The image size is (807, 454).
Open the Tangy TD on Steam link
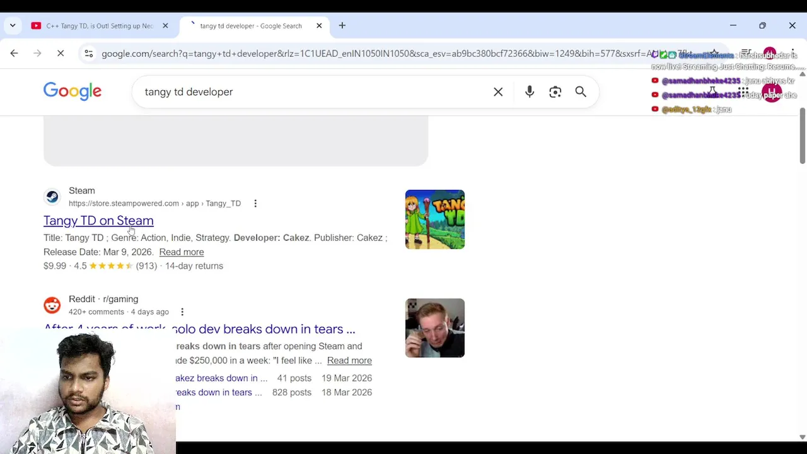pos(98,221)
